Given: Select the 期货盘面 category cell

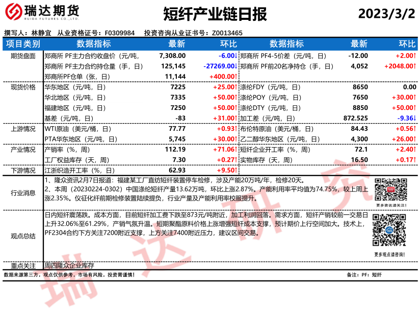Looking at the screenshot, I should pyautogui.click(x=22, y=55).
